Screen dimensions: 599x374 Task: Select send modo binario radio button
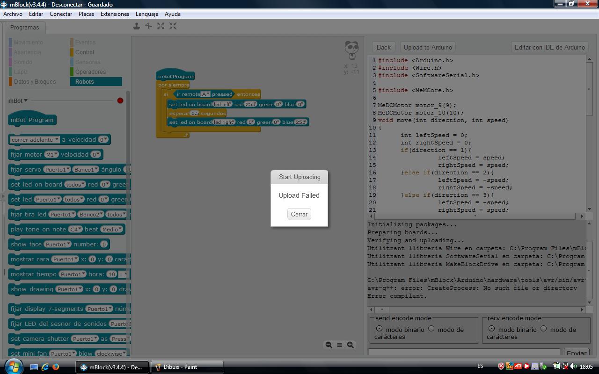(379, 329)
